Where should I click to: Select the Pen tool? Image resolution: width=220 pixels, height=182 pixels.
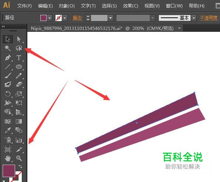click(8, 58)
